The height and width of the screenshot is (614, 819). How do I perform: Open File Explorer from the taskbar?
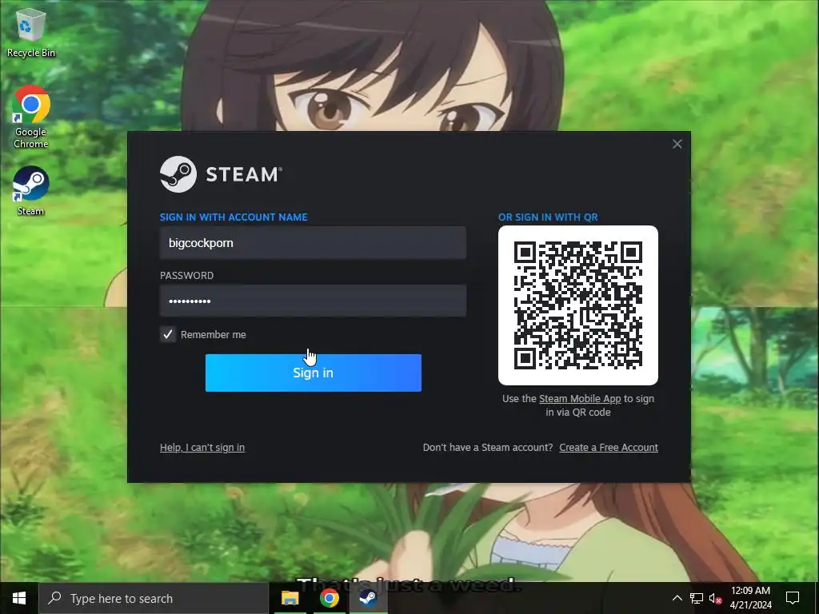[290, 598]
